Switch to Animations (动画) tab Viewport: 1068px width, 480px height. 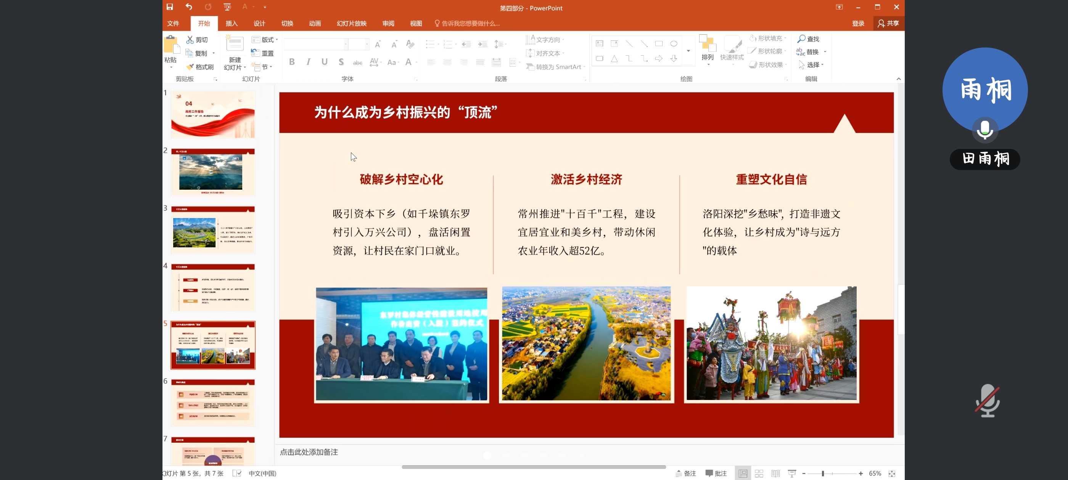(x=315, y=24)
